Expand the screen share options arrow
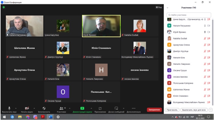The image size is (214, 120). tap(91, 108)
